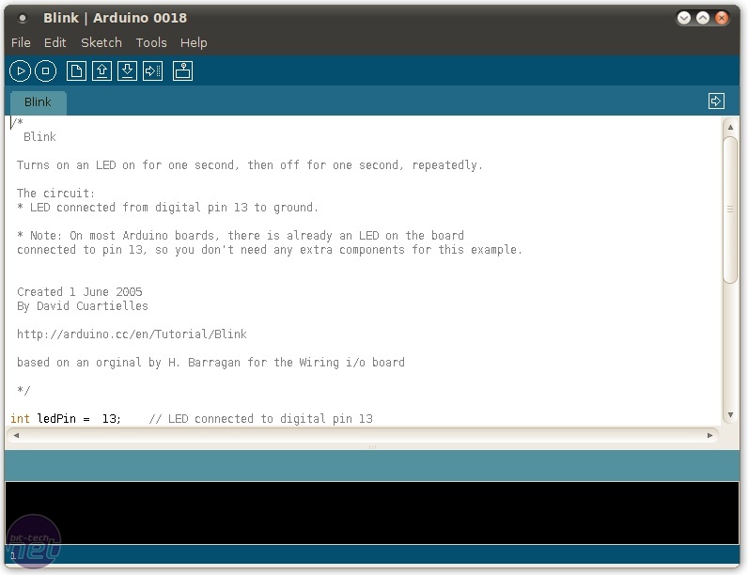
Task: Click the 'Blink' title in the comment
Action: coord(39,137)
